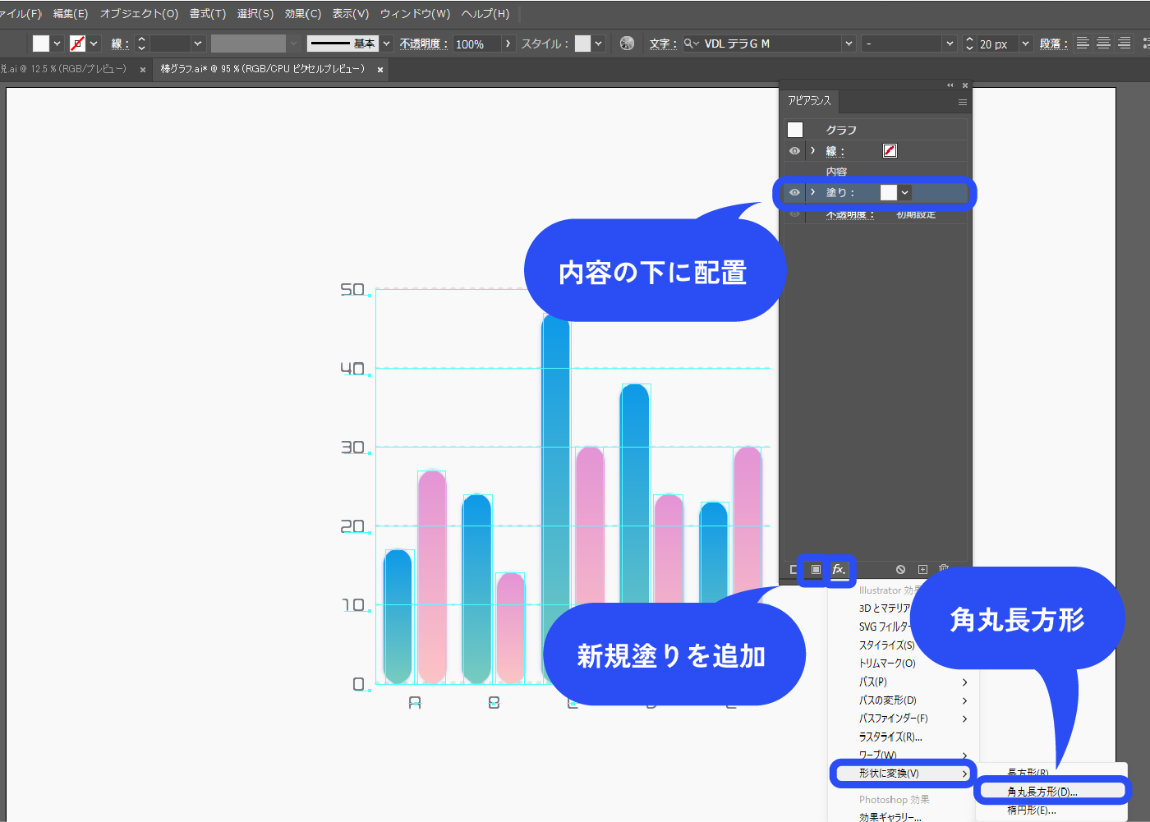Screen dimensions: 1150x822
Task: Open the ウィンドウ(W) menu
Action: (x=415, y=14)
